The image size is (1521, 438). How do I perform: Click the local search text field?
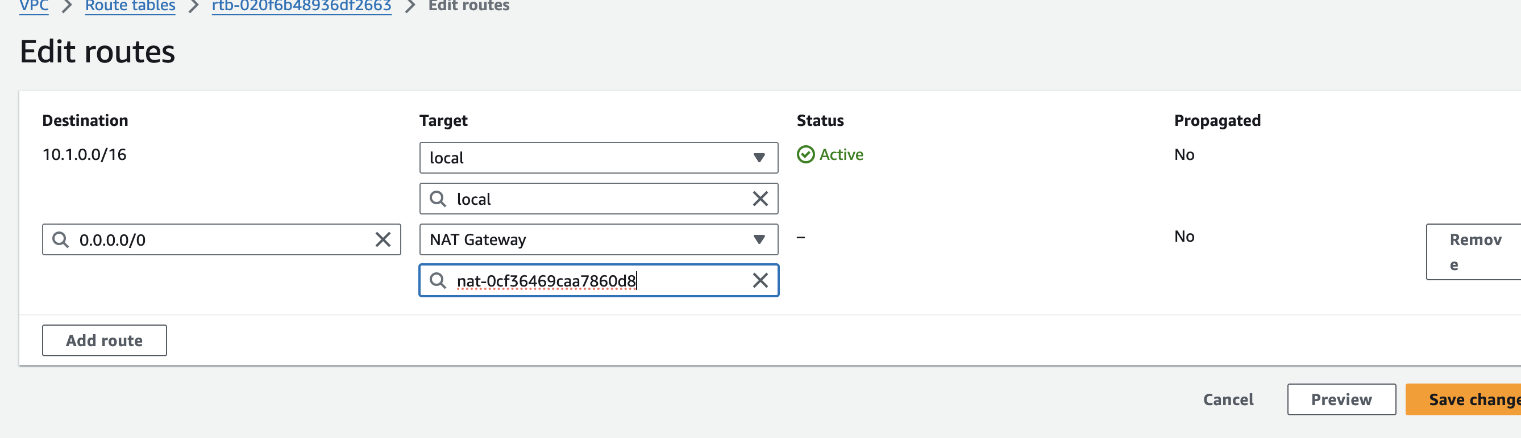coord(596,199)
